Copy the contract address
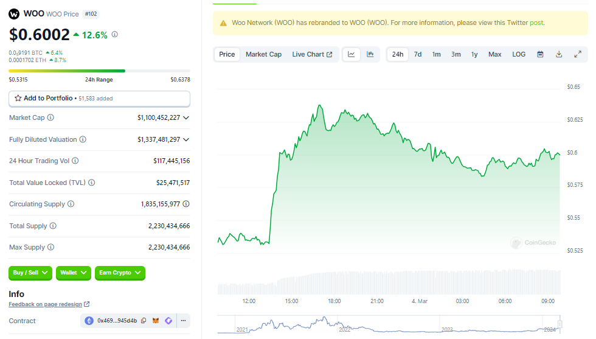The height and width of the screenshot is (339, 596). [x=144, y=321]
